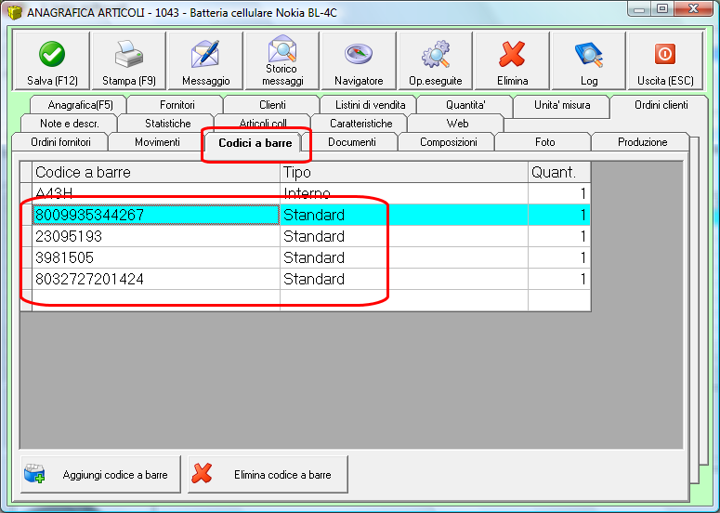Click the yellow box icon in the title bar

[15, 12]
